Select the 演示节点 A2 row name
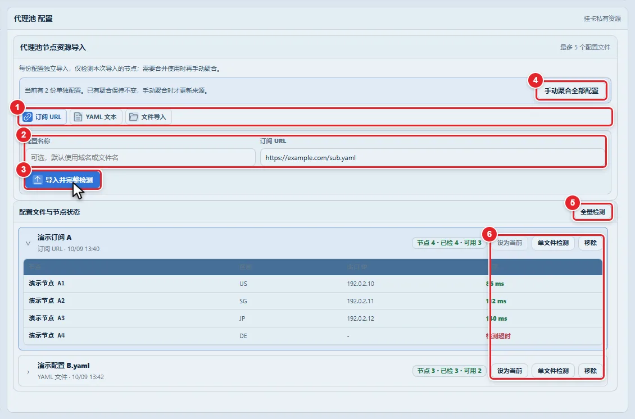The height and width of the screenshot is (419, 635). pos(47,301)
